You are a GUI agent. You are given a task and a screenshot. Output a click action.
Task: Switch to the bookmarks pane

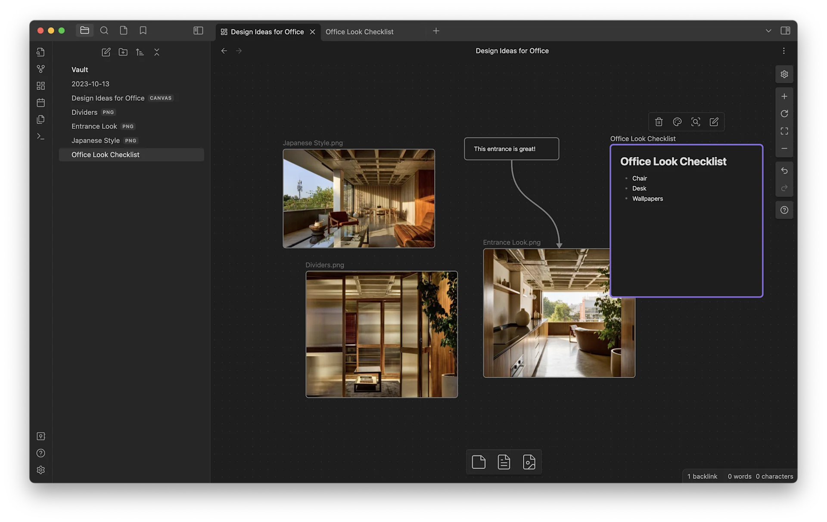coord(143,31)
